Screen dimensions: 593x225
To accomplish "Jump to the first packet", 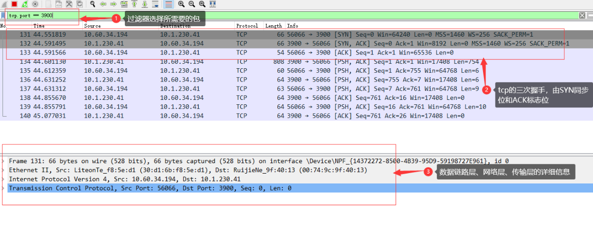I will point(134,4).
